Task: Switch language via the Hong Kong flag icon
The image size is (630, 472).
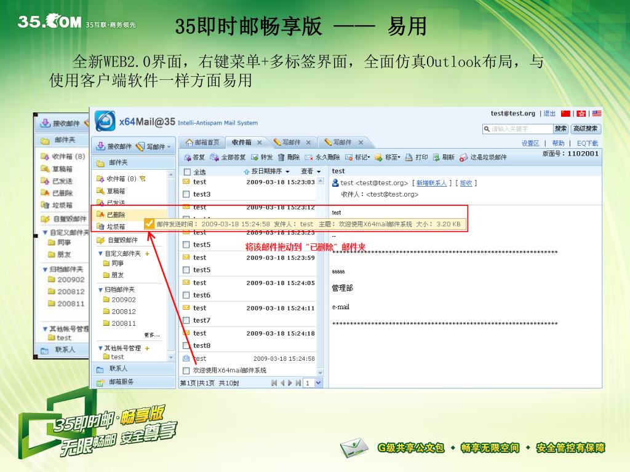Action: coord(581,114)
